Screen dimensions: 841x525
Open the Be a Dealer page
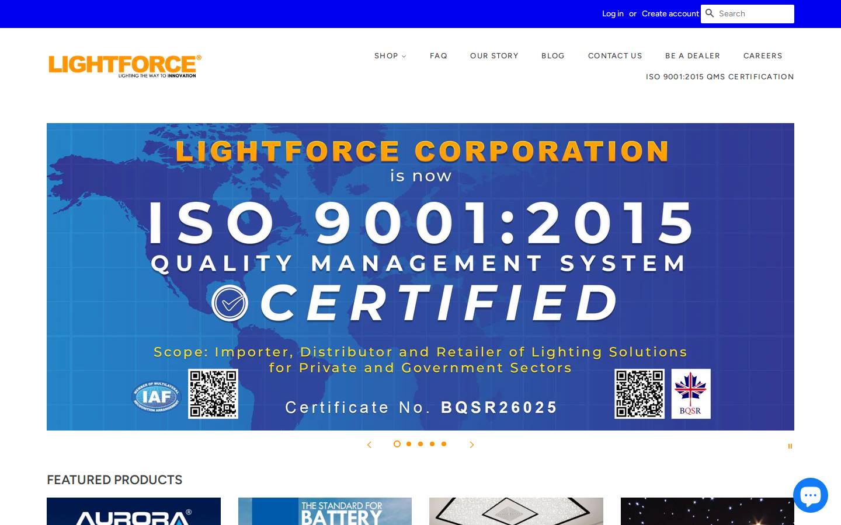pyautogui.click(x=693, y=56)
